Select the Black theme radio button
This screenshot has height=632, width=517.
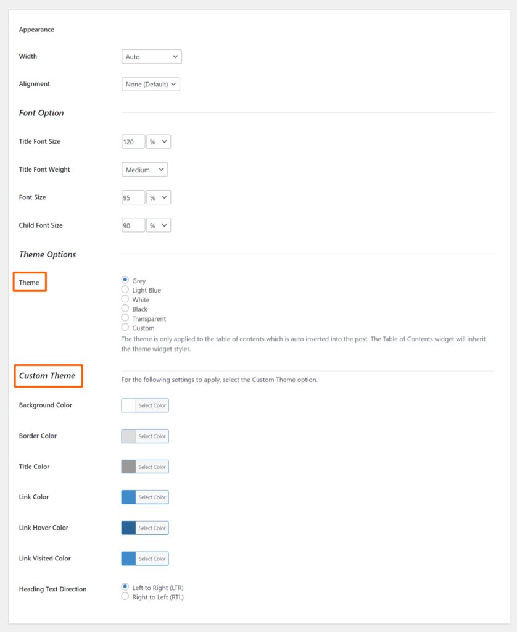[125, 309]
